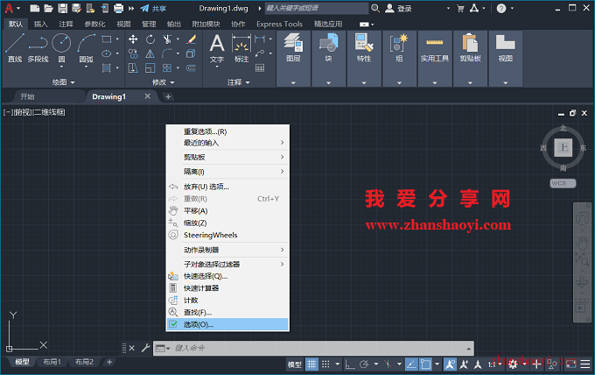Toggle annotation objects visibility in status bar

pos(450,364)
